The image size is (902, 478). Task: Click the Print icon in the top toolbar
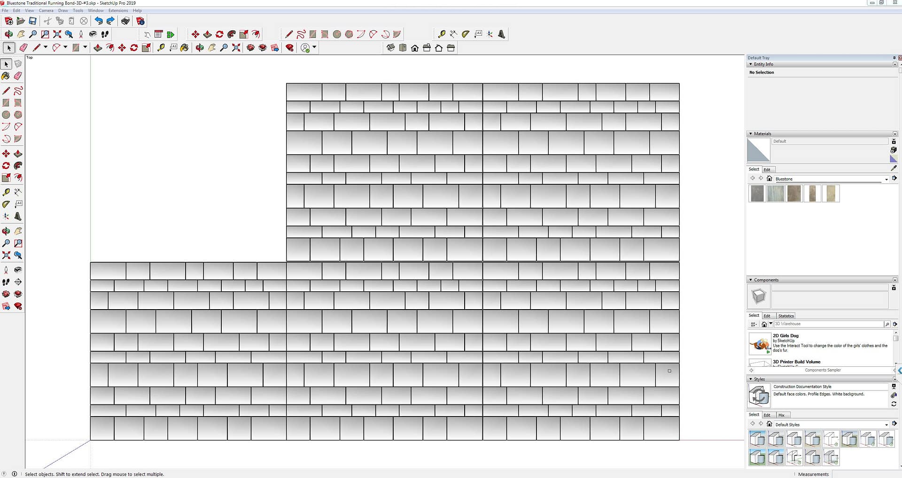click(x=125, y=21)
